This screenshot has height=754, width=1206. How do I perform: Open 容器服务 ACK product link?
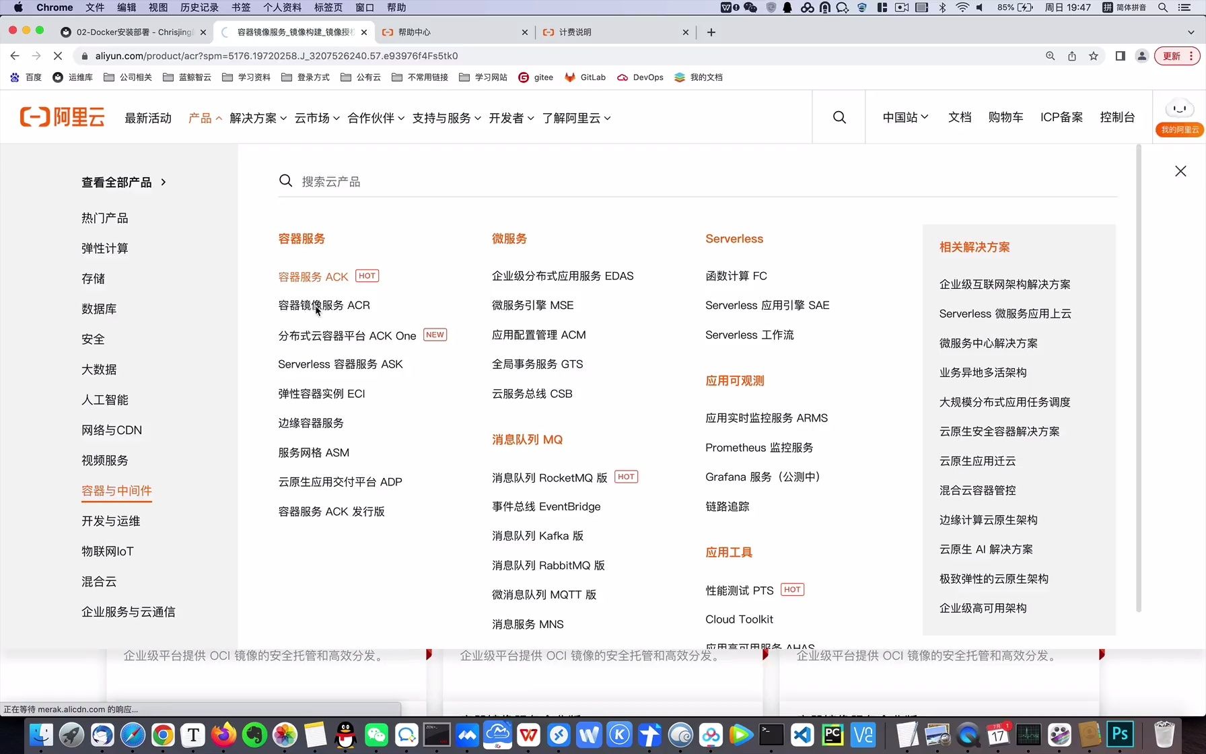pyautogui.click(x=314, y=277)
